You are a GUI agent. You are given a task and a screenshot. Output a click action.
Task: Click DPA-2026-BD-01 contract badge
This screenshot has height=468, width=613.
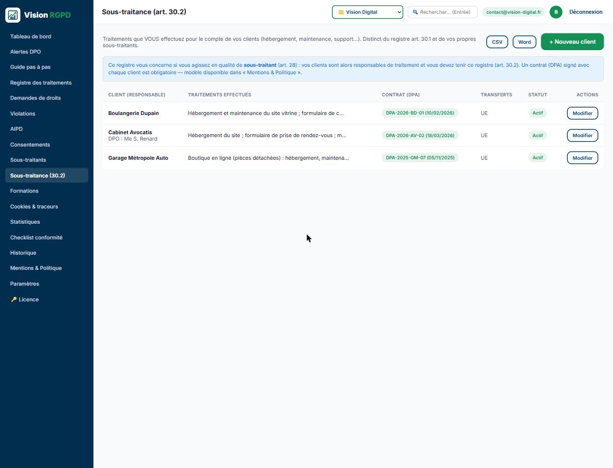click(420, 113)
